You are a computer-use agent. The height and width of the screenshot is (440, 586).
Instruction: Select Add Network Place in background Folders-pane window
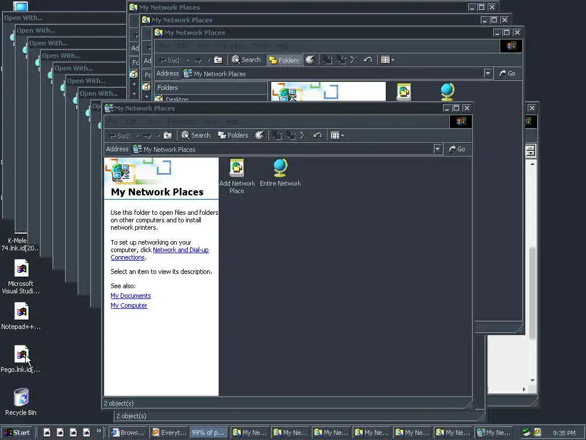[404, 92]
